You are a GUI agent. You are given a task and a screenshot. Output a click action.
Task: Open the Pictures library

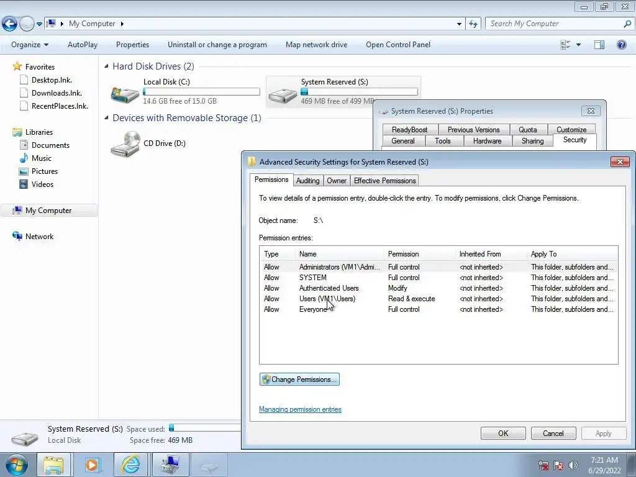click(x=39, y=171)
